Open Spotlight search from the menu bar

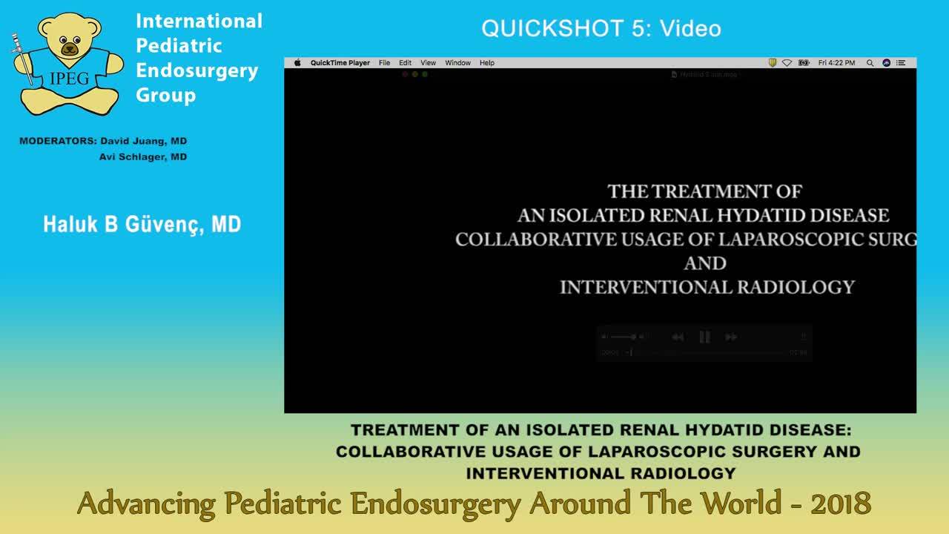870,62
